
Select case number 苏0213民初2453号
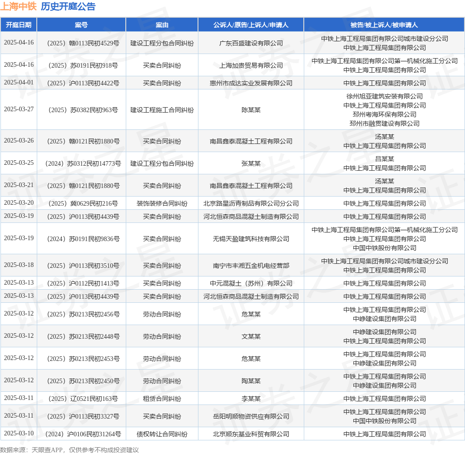84,359
